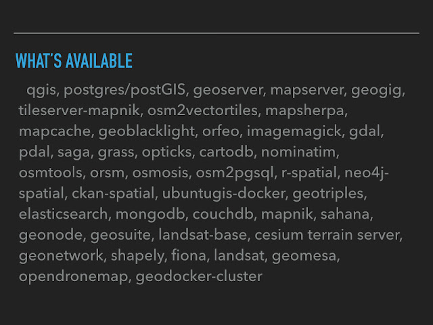This screenshot has height=325, width=433.
Task: Click the horizontal divider line at top
Action: (x=216, y=33)
